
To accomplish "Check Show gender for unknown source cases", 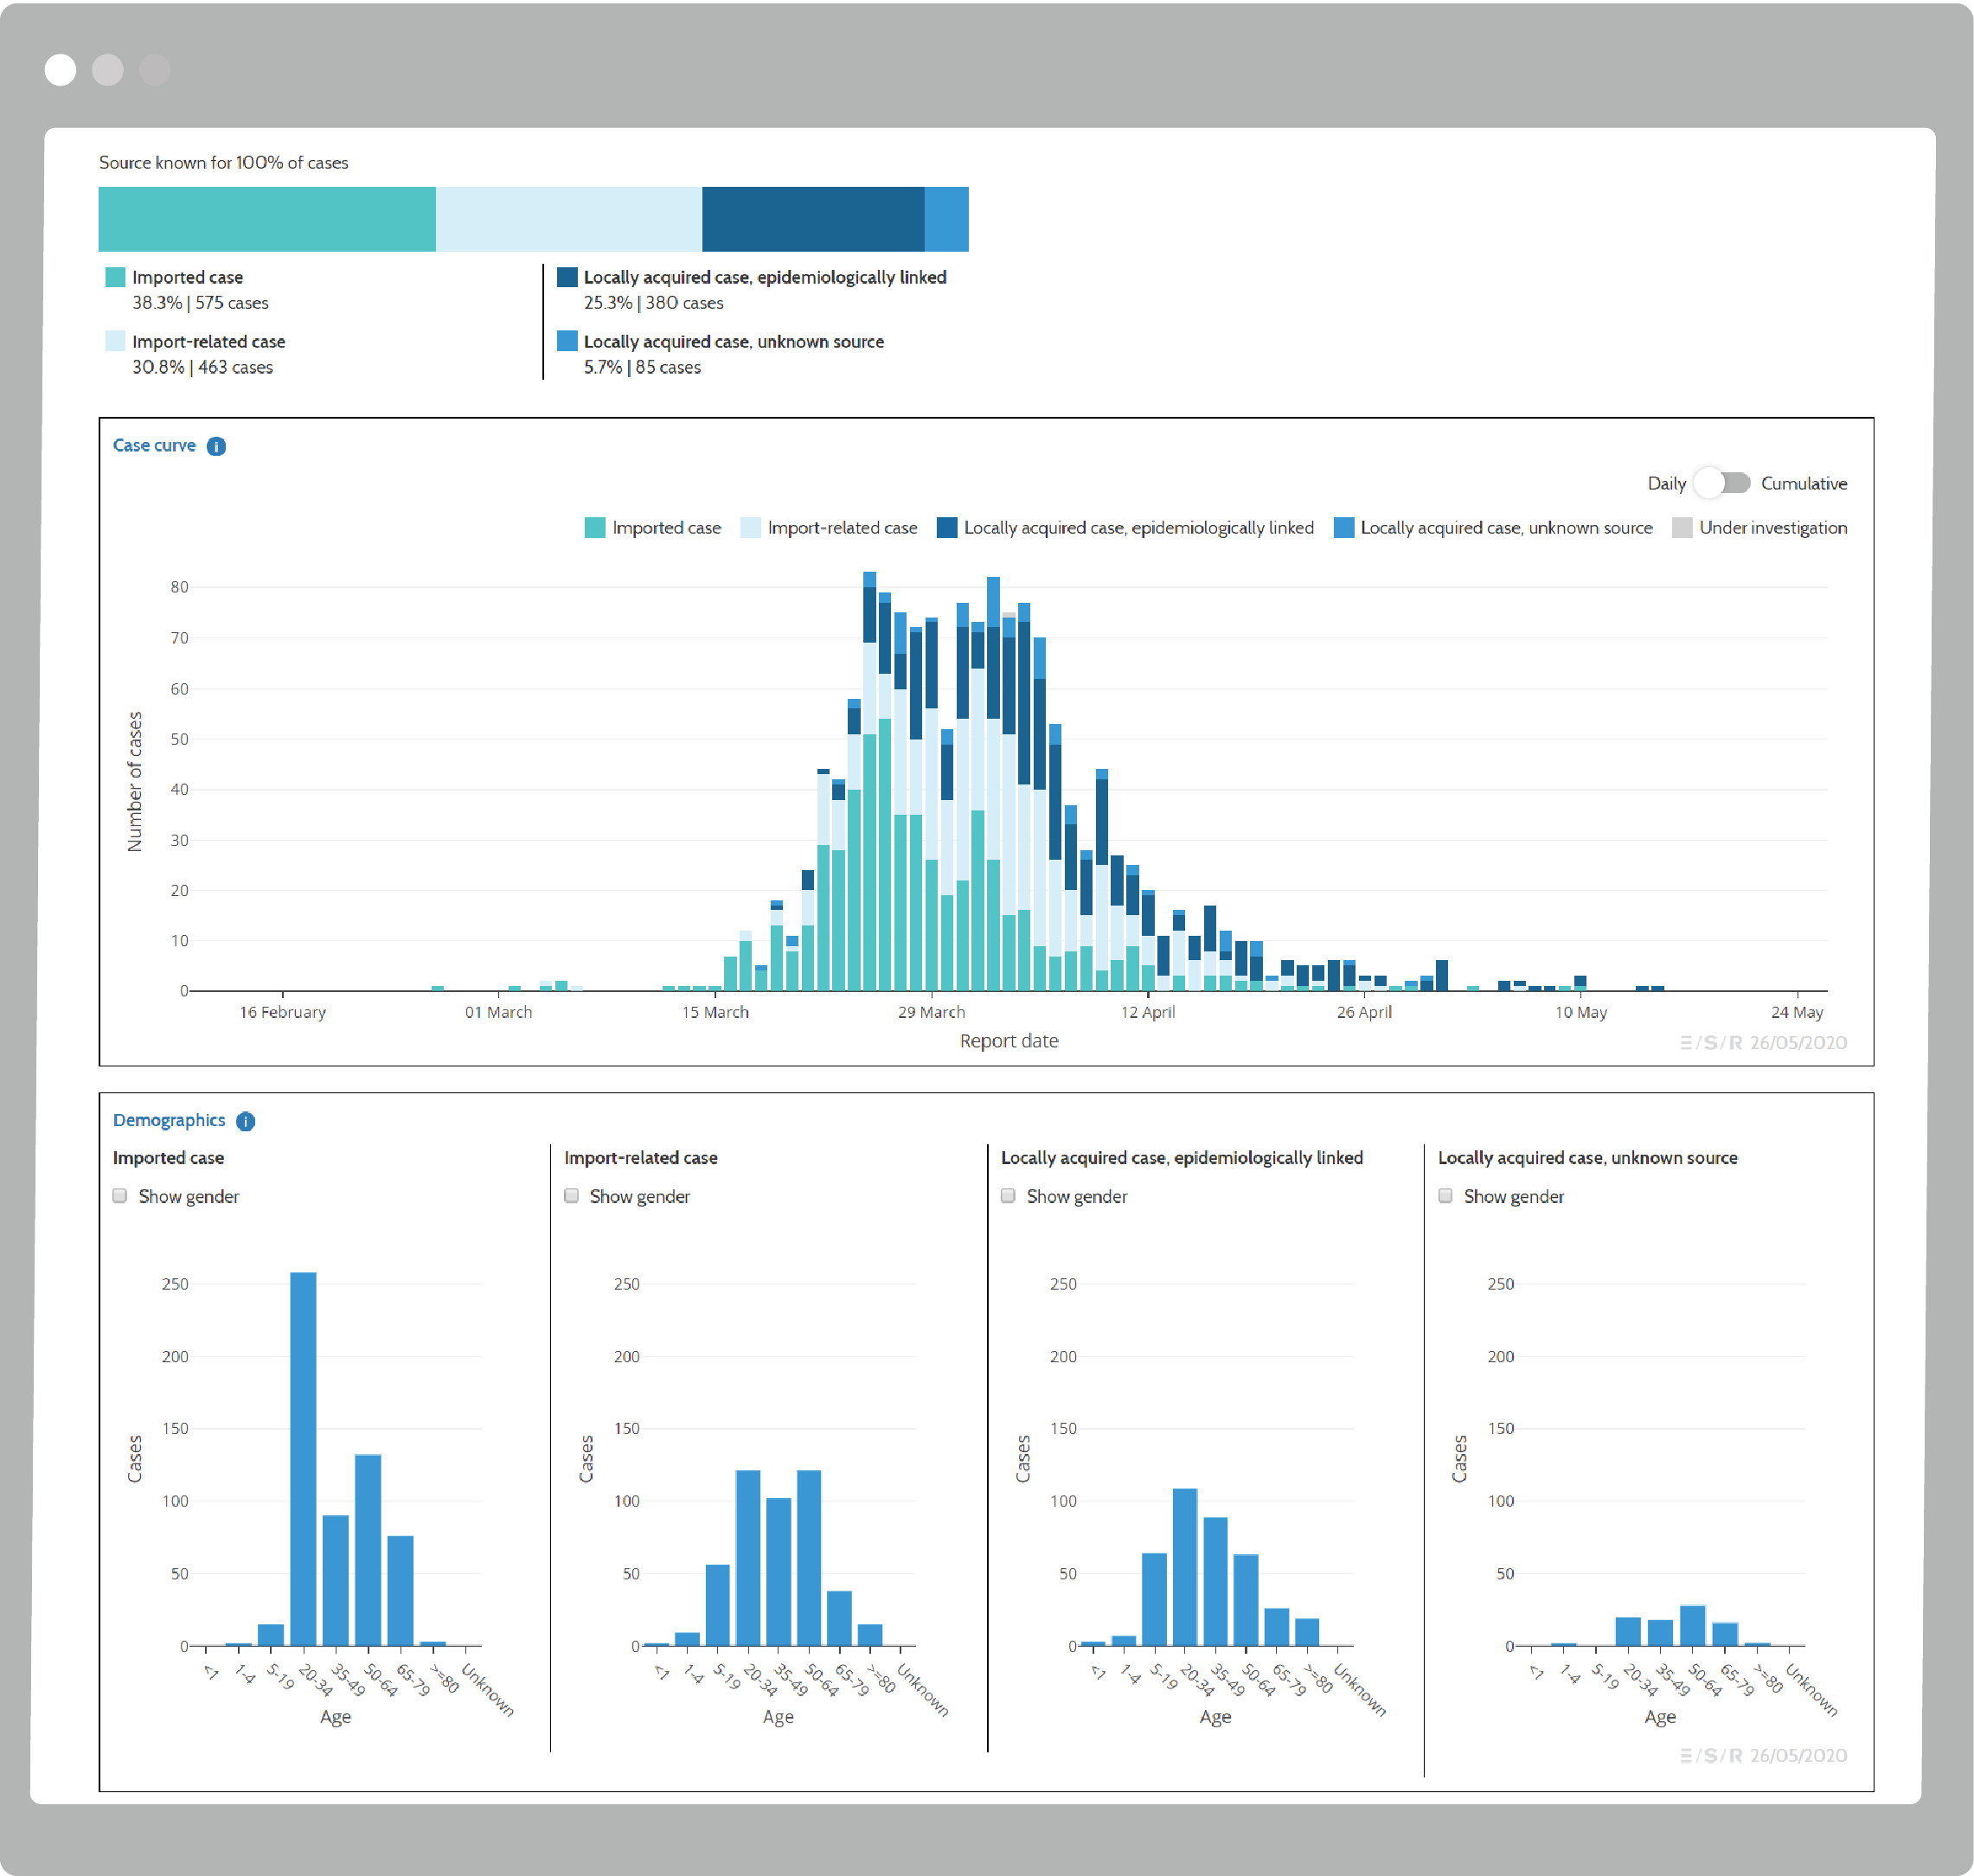I will 1445,1196.
